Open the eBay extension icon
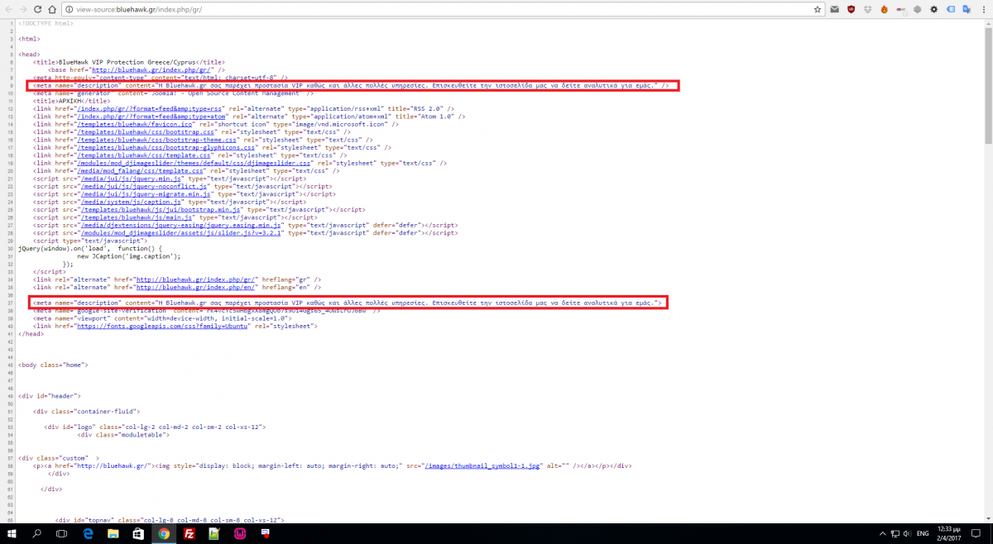 tap(900, 9)
